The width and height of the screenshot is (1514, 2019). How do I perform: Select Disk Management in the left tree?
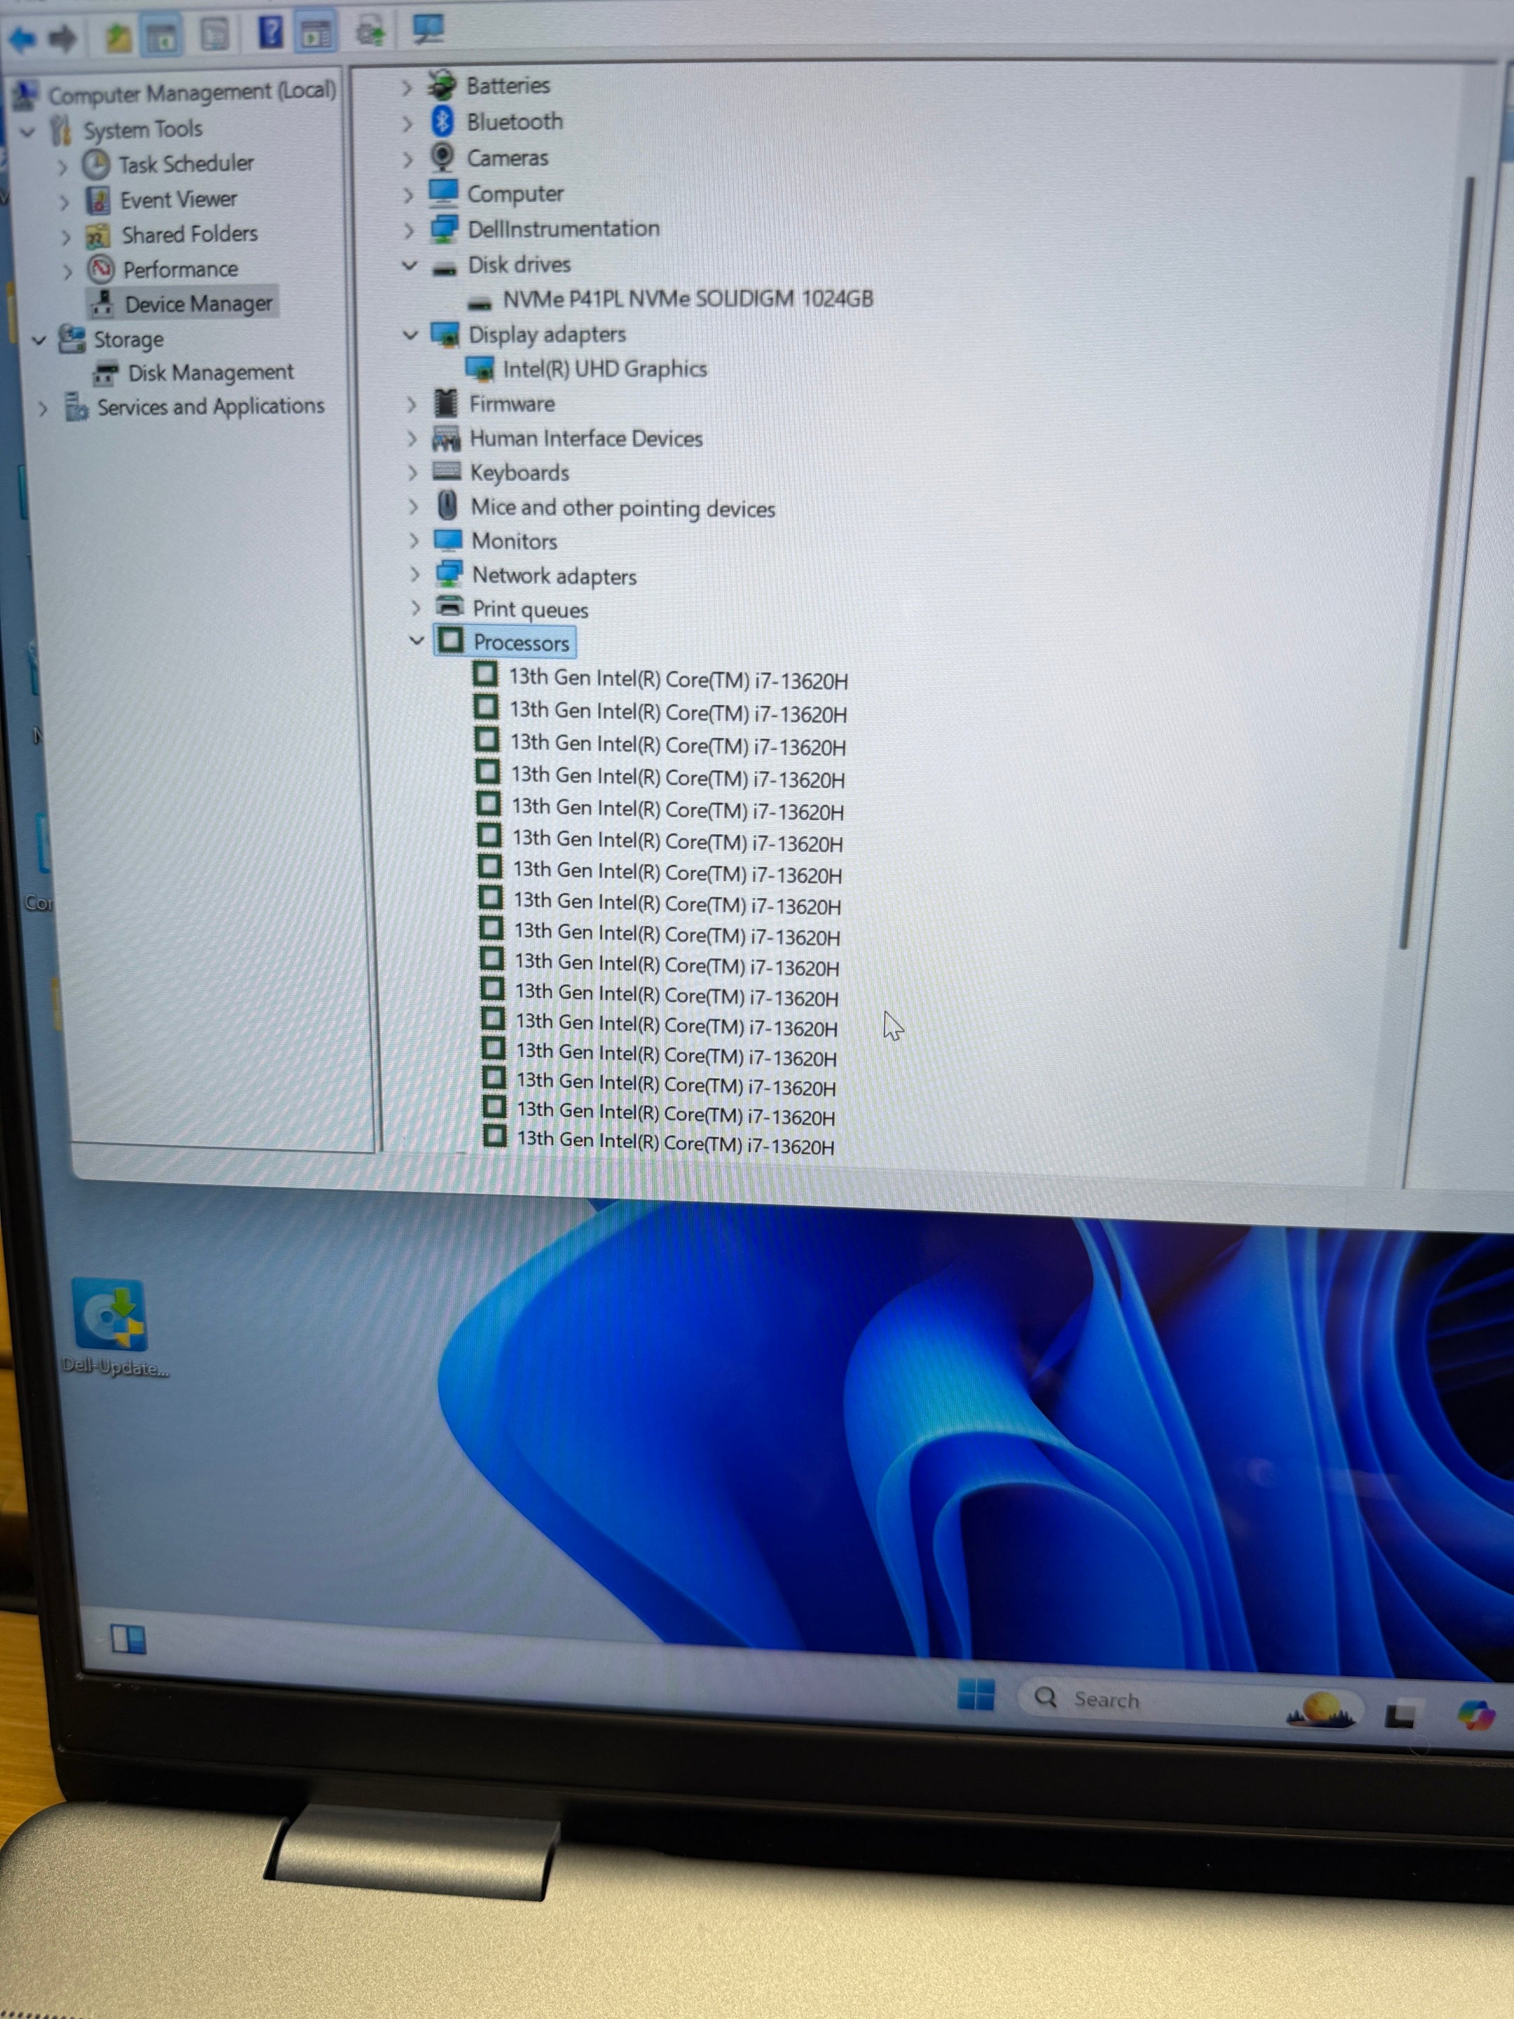211,372
